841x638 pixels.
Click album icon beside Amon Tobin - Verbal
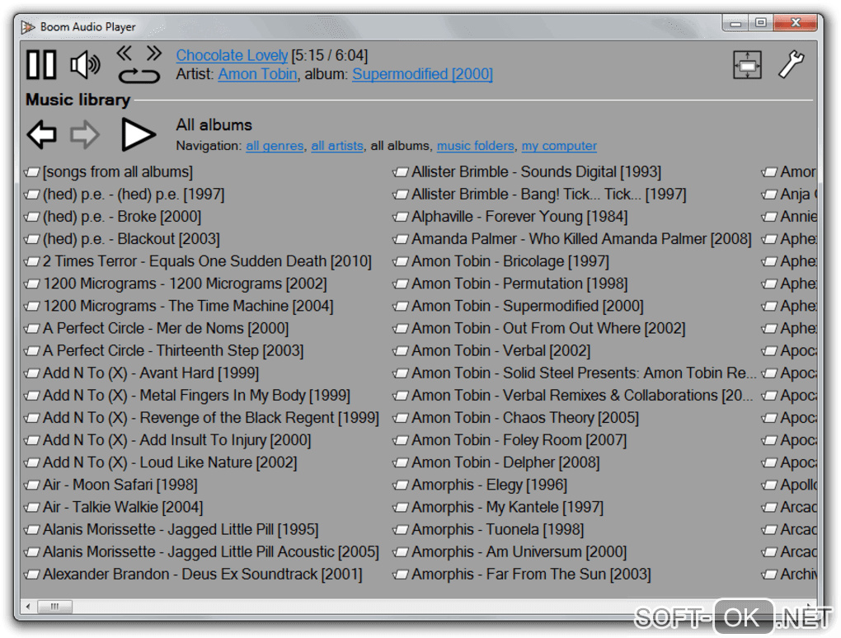coord(401,351)
